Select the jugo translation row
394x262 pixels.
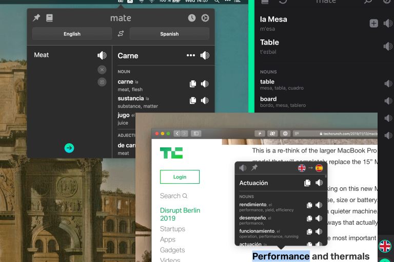(x=126, y=119)
